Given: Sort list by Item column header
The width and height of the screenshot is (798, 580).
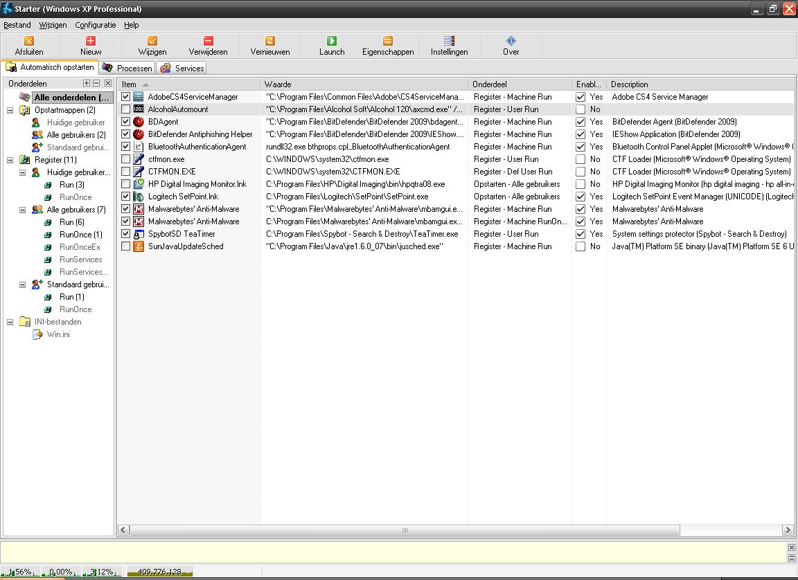Looking at the screenshot, I should (x=189, y=84).
